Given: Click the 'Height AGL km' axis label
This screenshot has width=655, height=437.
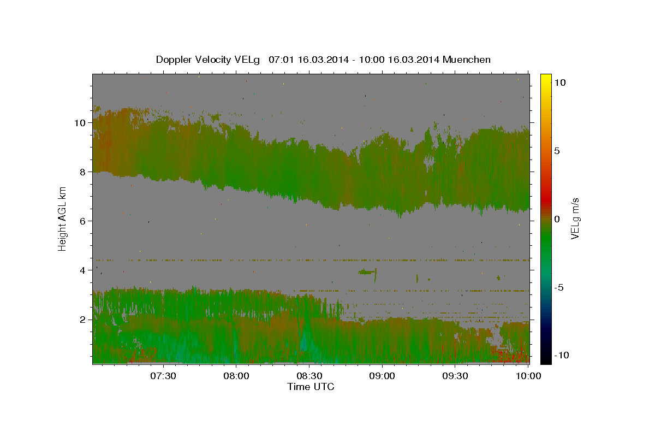Looking at the screenshot, I should point(63,218).
